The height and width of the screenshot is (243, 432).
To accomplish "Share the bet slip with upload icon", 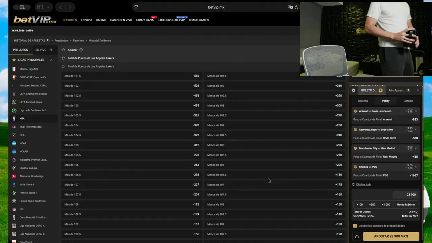I will tap(357, 236).
